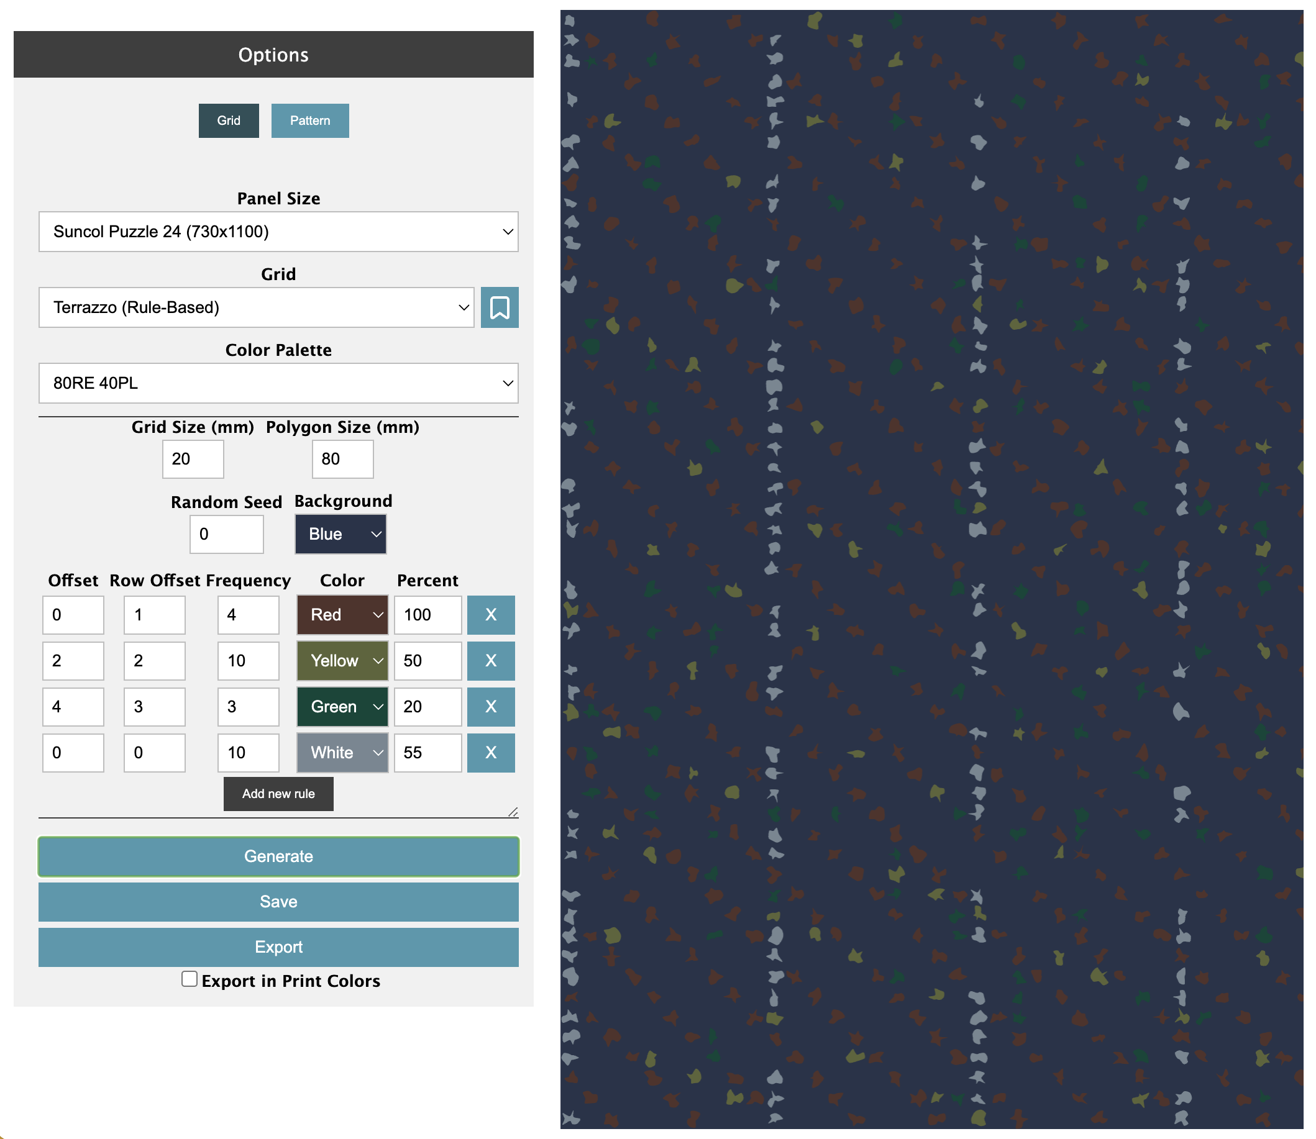The height and width of the screenshot is (1139, 1316).
Task: Focus the Polygon Size (mm) field
Action: (x=342, y=459)
